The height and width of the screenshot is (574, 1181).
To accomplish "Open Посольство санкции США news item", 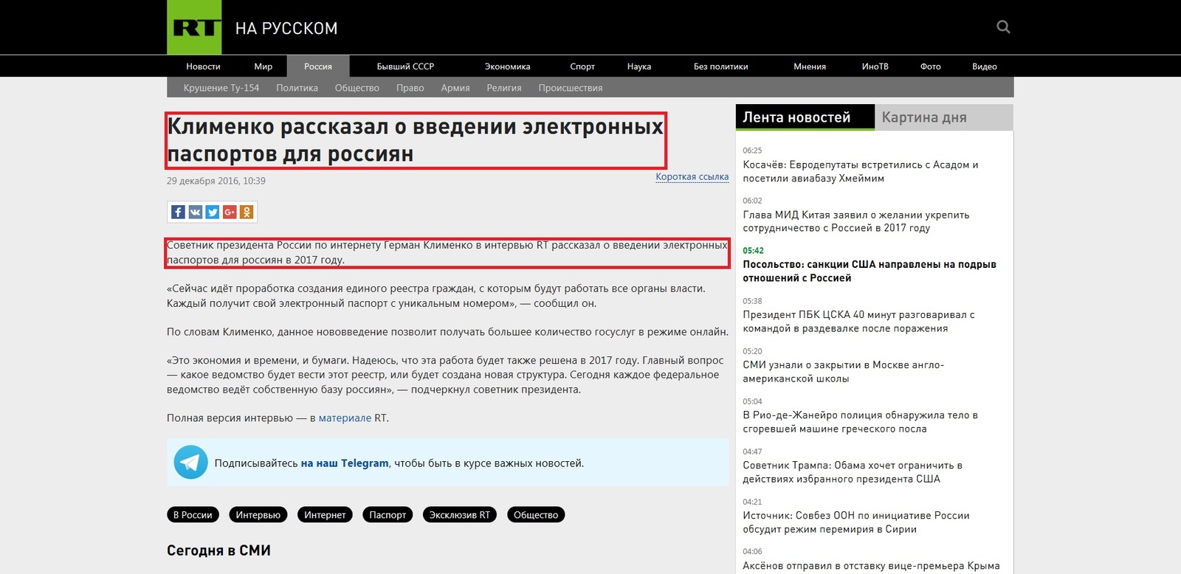I will (870, 271).
